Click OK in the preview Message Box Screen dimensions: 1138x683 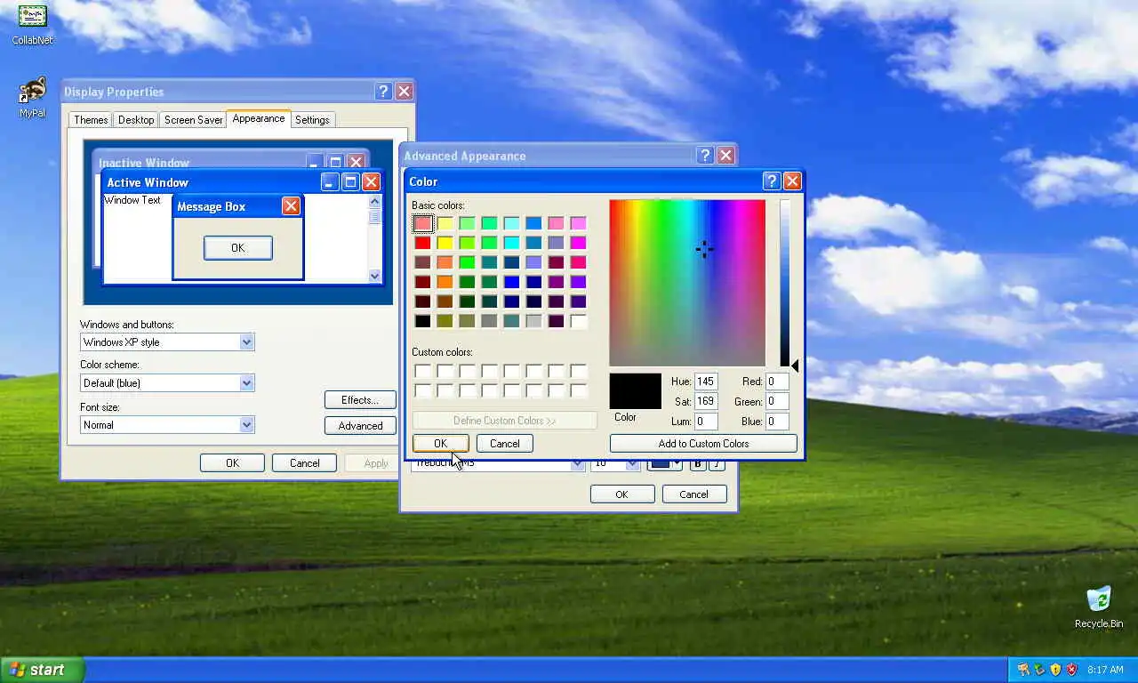click(x=237, y=248)
